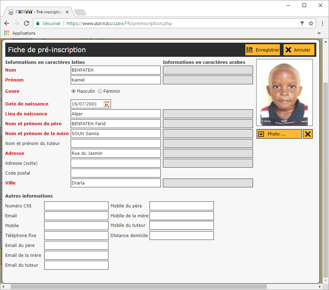Open the Chrome three-dot menu
This screenshot has width=329, height=290.
point(322,23)
